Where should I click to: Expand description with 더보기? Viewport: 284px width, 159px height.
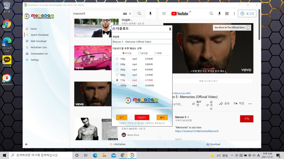(178, 139)
